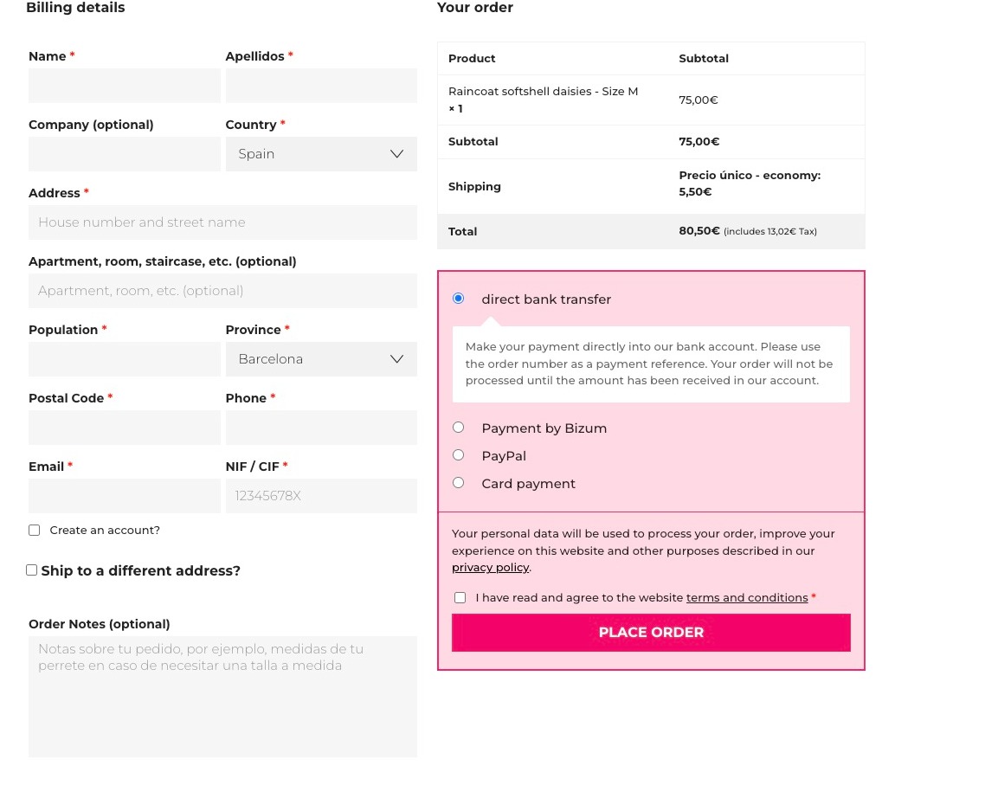This screenshot has width=985, height=811.
Task: Choose Card payment radio option
Action: (459, 482)
